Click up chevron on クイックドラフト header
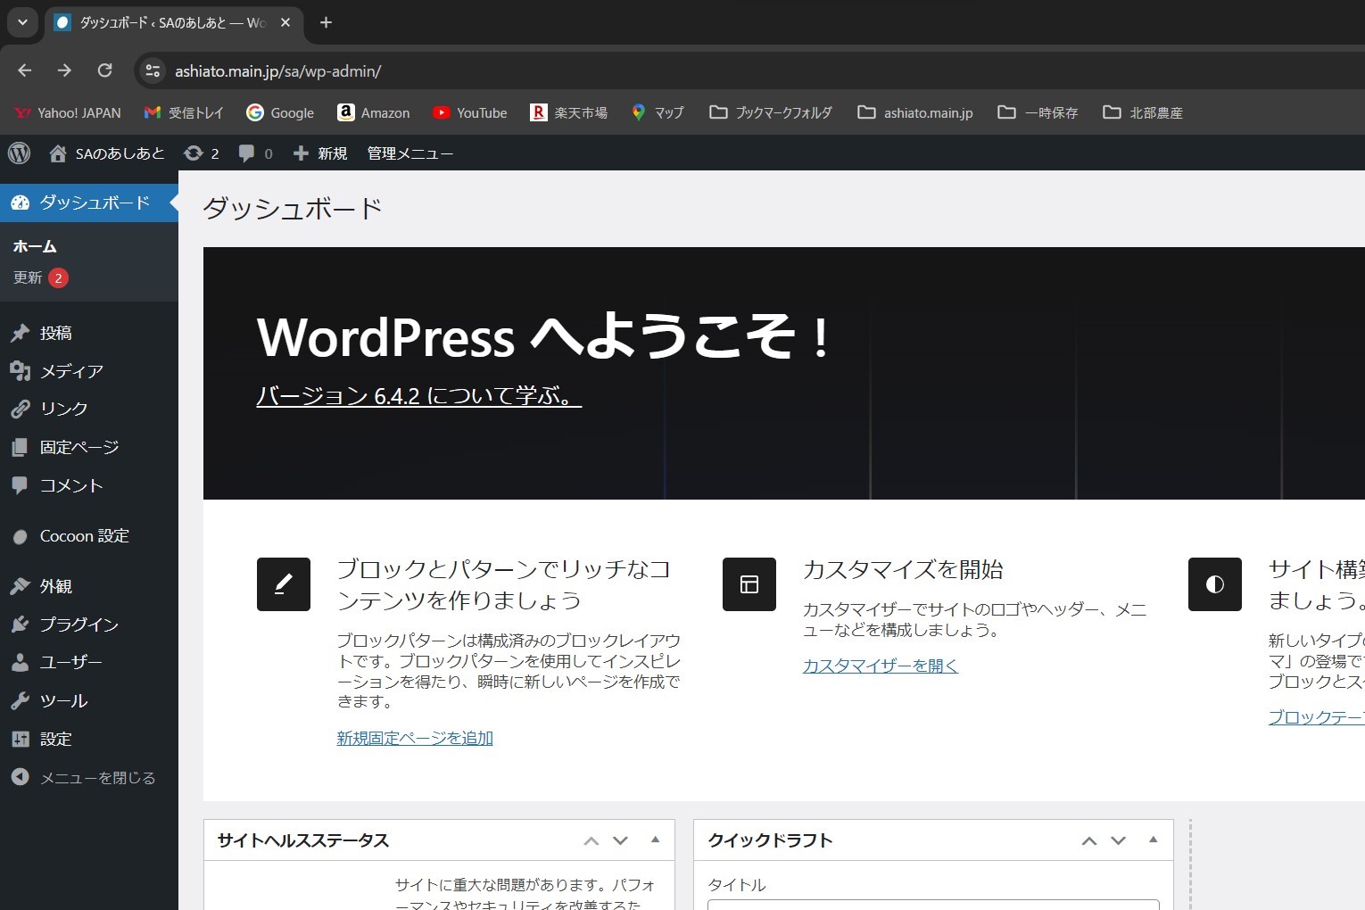The height and width of the screenshot is (910, 1365). tap(1089, 840)
